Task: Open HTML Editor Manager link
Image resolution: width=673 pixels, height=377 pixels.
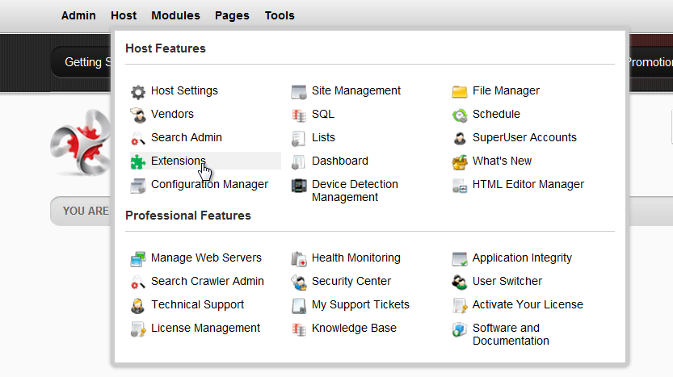Action: (x=528, y=184)
